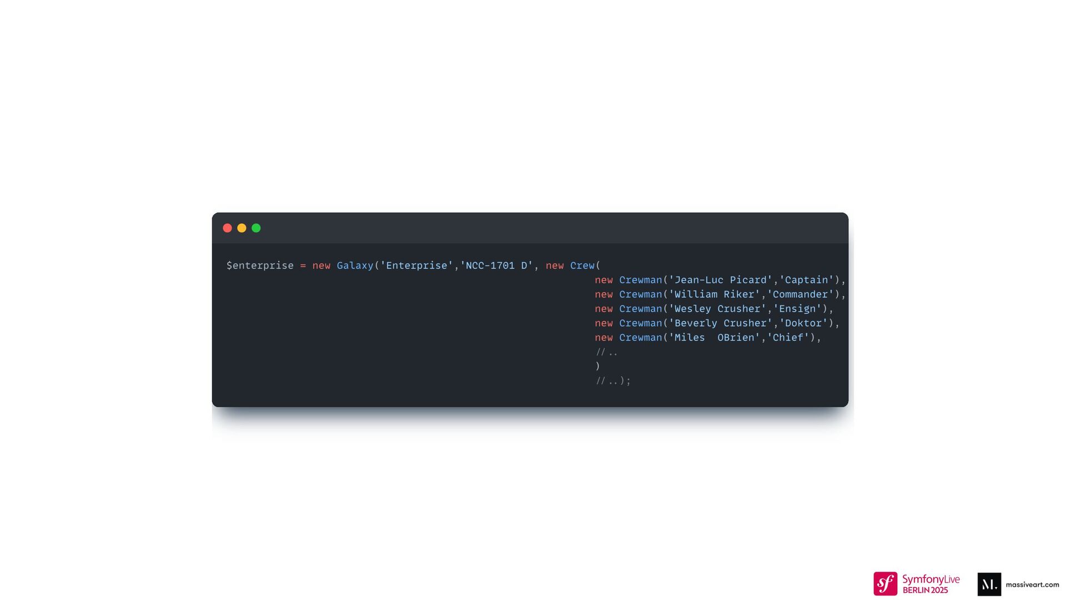
Task: Select the 'Enterprise' string literal
Action: click(416, 266)
